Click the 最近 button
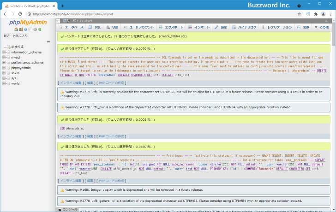336x212 pixels. [x=6, y=36]
